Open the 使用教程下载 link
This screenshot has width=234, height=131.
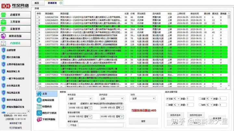(16, 123)
